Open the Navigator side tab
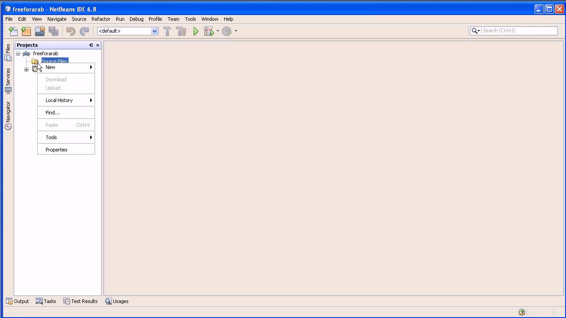Image resolution: width=566 pixels, height=318 pixels. pos(8,116)
